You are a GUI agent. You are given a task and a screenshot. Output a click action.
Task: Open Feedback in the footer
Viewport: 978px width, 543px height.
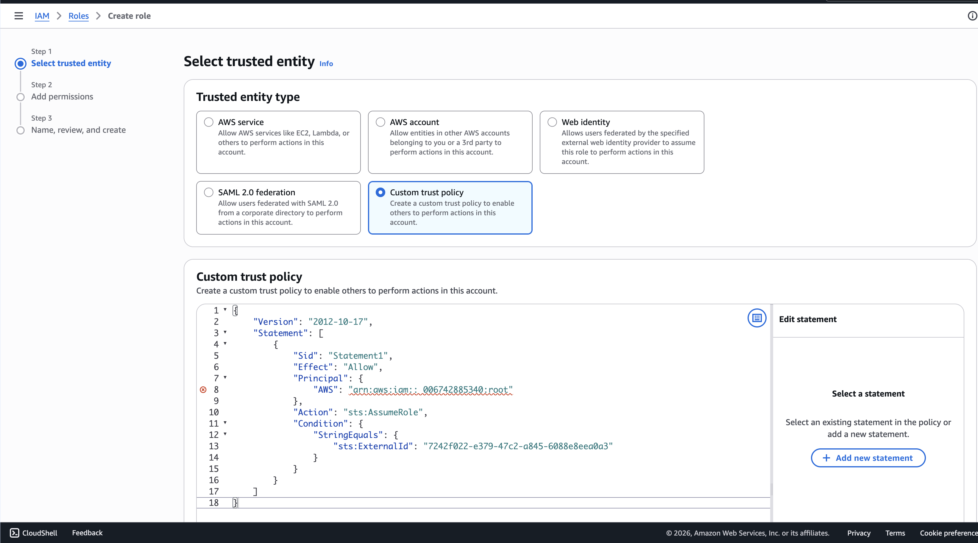pyautogui.click(x=87, y=533)
